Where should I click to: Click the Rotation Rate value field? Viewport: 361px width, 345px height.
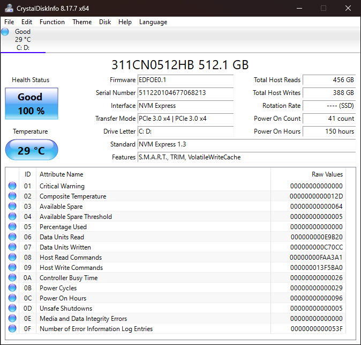click(329, 106)
